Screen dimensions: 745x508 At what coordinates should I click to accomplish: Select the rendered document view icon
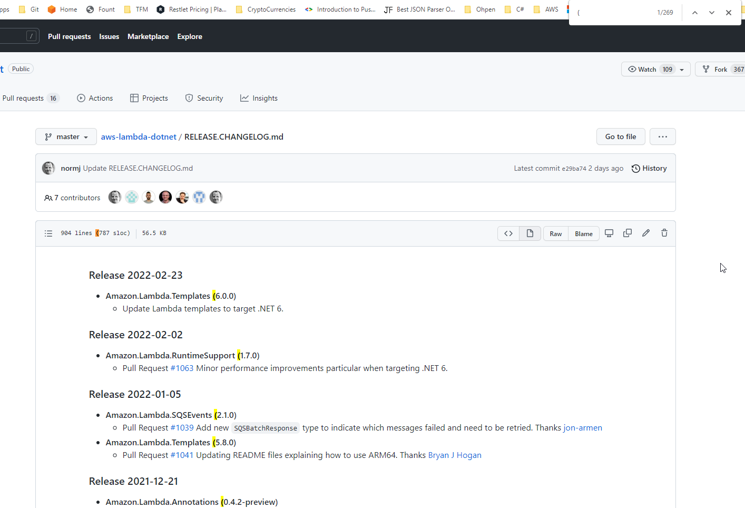[530, 232]
